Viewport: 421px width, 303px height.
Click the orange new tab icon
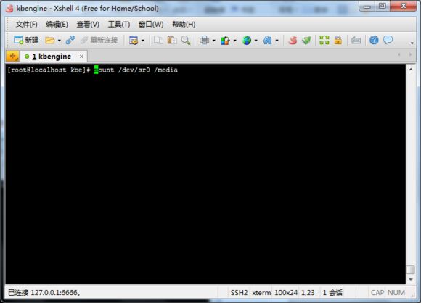pyautogui.click(x=12, y=56)
